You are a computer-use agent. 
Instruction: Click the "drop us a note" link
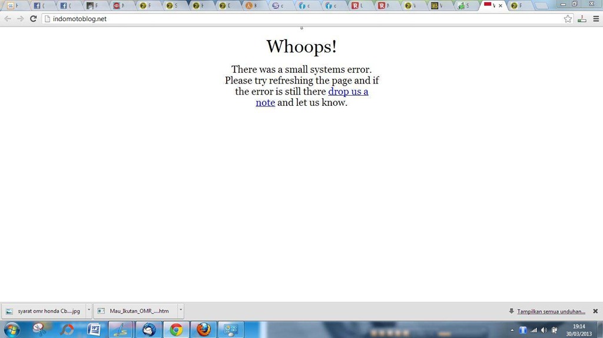click(x=348, y=92)
